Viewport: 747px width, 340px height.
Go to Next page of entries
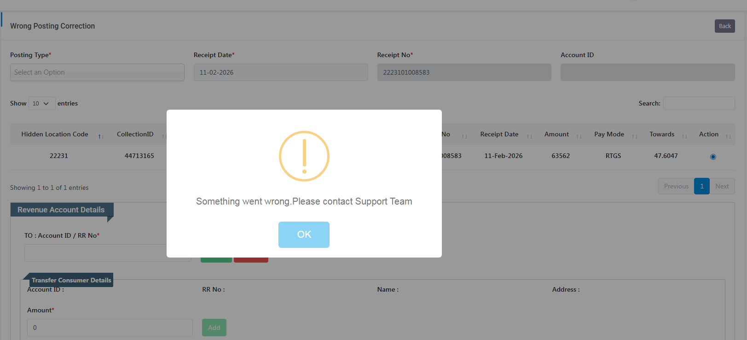[x=722, y=186]
